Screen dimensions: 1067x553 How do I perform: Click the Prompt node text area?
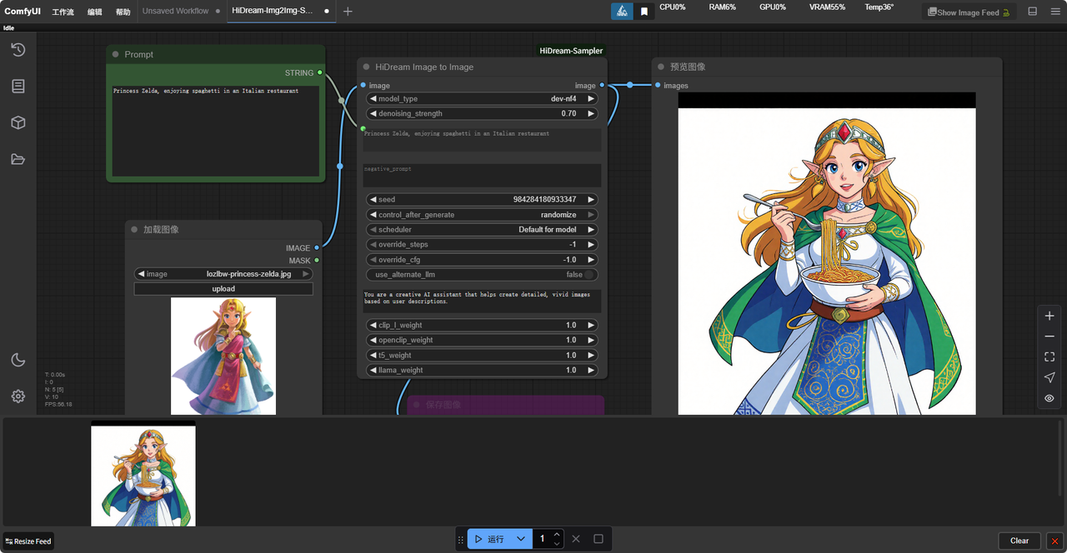(x=217, y=131)
